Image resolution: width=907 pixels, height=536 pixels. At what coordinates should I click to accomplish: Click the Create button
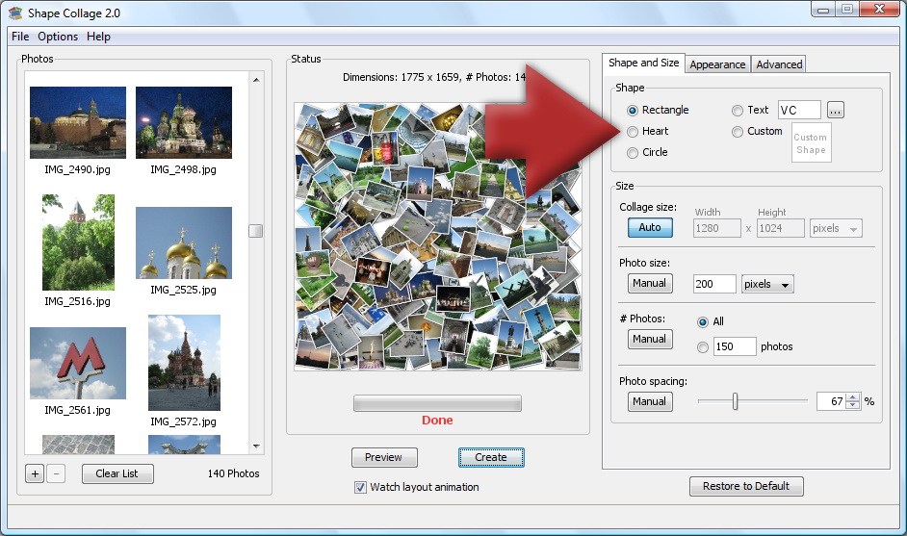pyautogui.click(x=491, y=457)
